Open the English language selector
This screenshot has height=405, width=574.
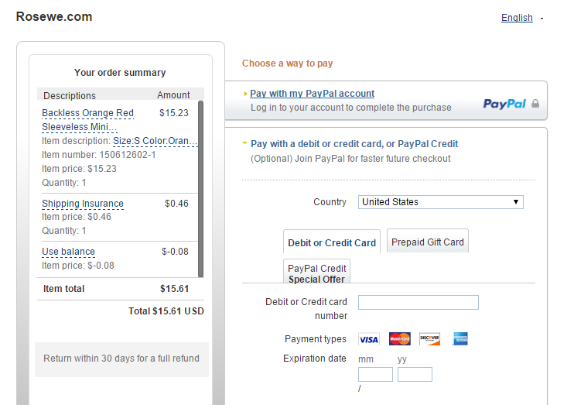(x=517, y=18)
